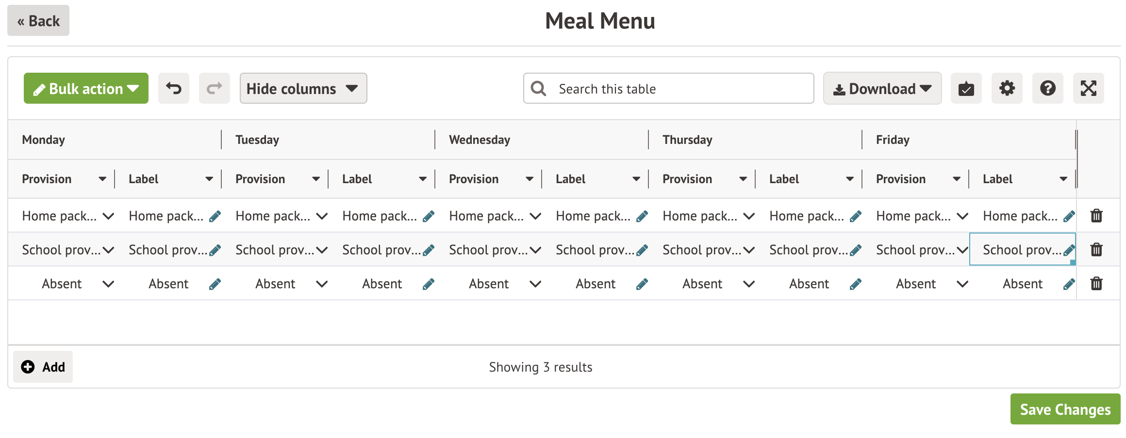Expand the Hide columns dropdown
Viewport: 1126px width, 438px height.
(303, 88)
